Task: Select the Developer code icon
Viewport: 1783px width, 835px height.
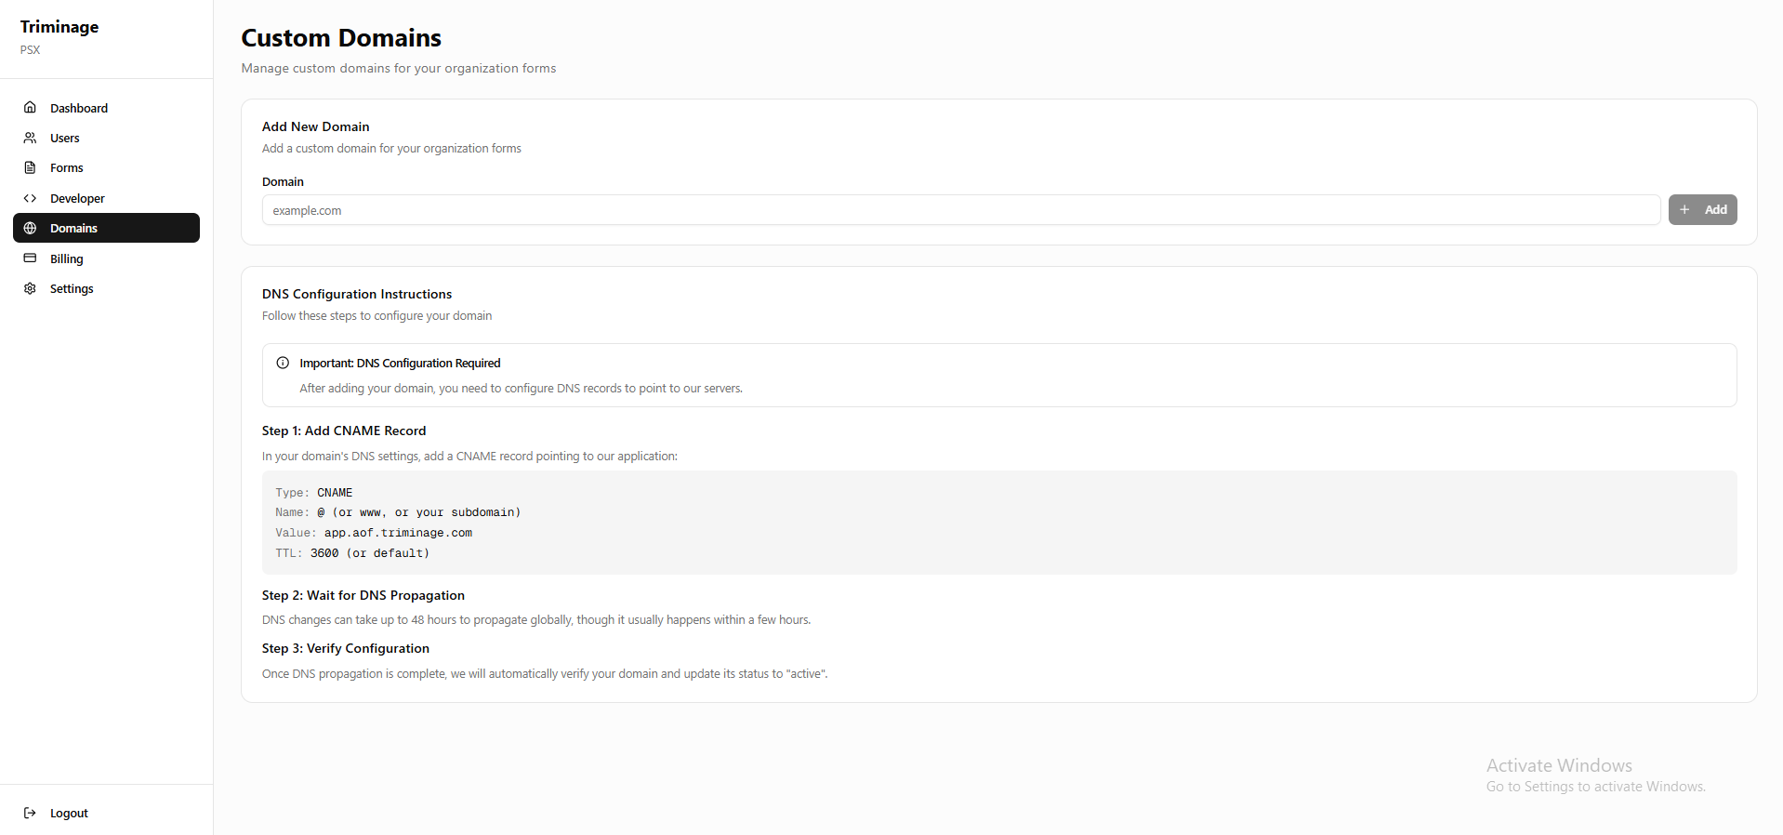Action: tap(31, 197)
